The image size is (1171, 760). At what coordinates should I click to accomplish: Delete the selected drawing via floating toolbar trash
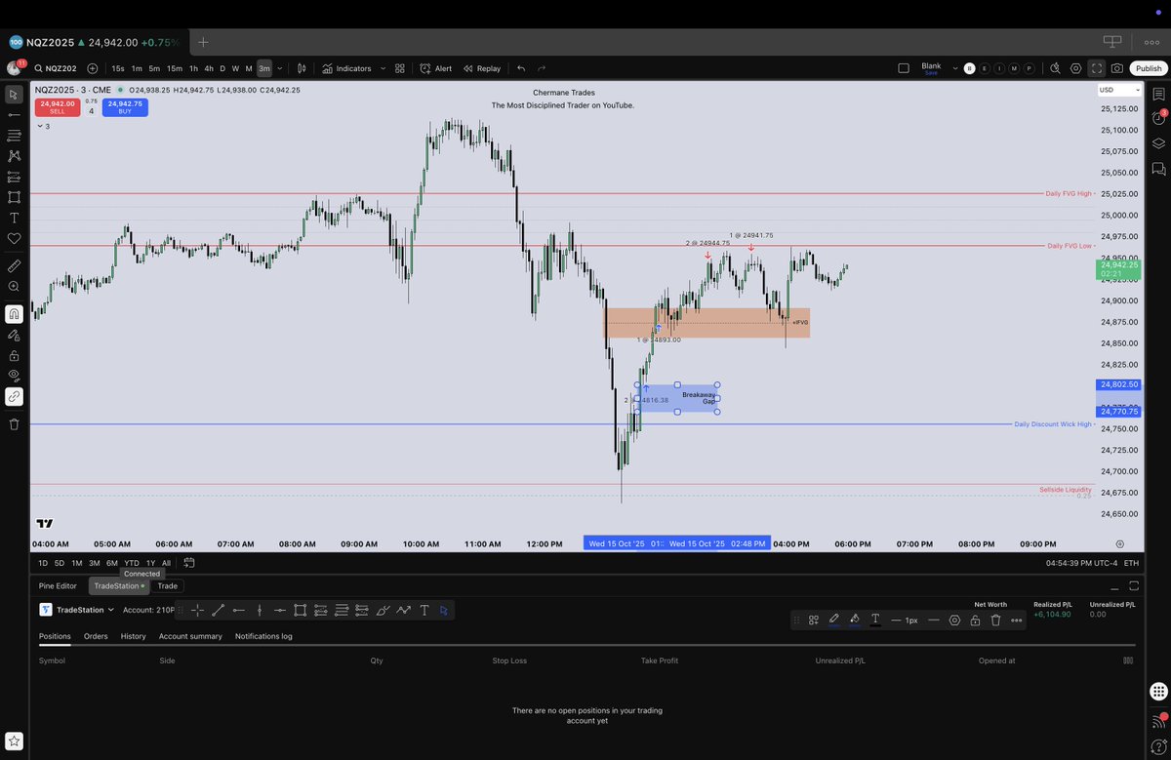coord(995,620)
